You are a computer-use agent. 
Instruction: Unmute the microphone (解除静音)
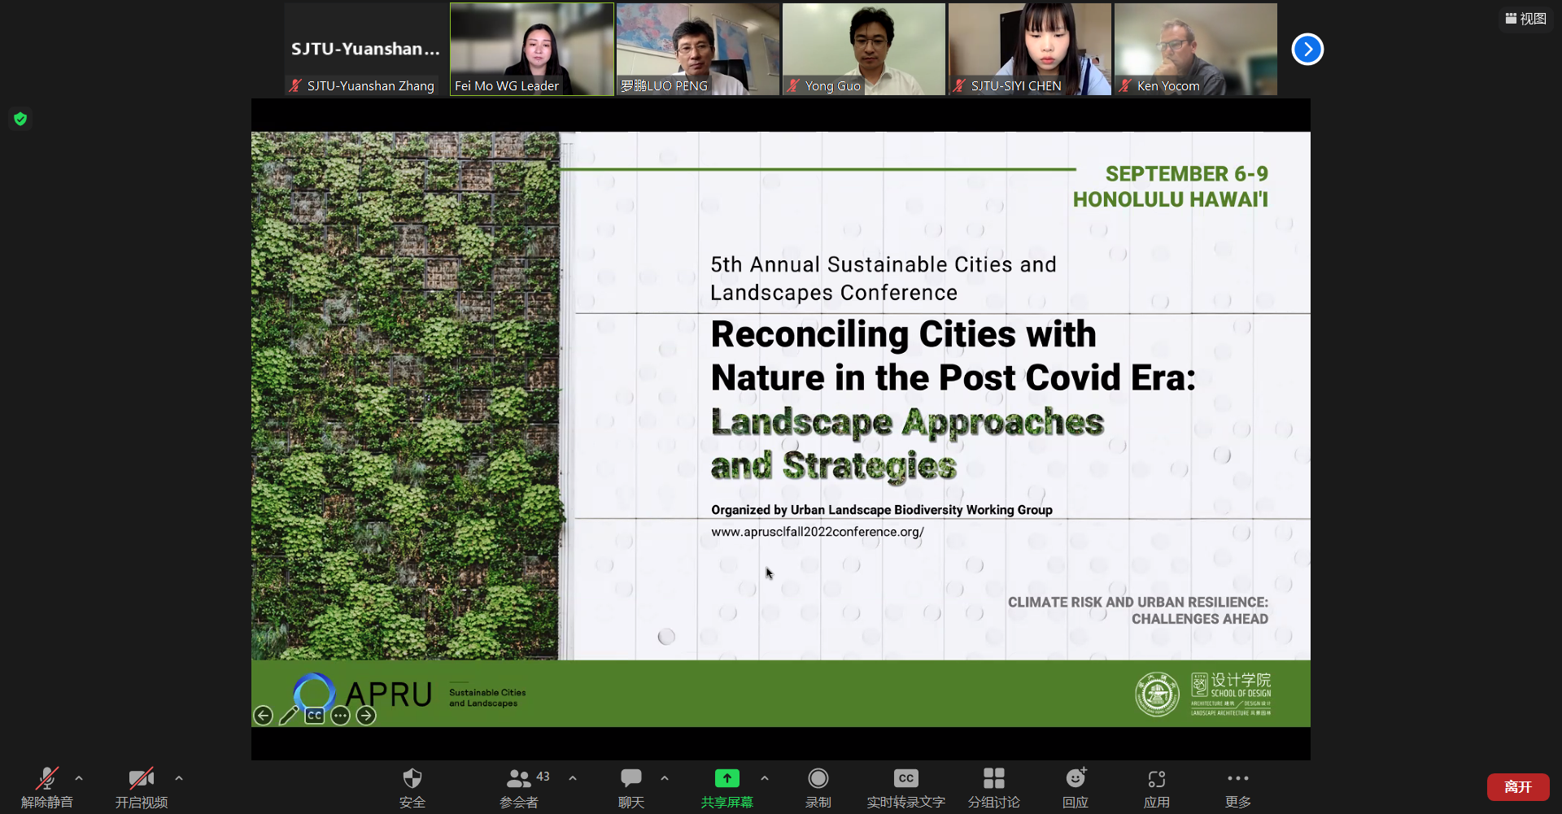pos(47,779)
